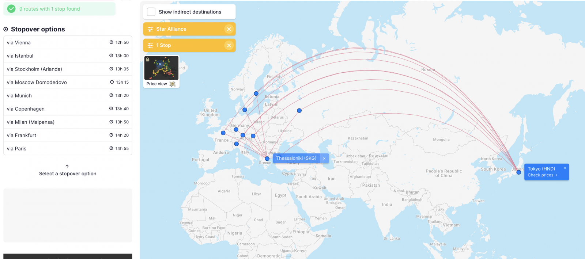Pick the via Moscow Domodedovo route
The image size is (585, 259).
(68, 83)
